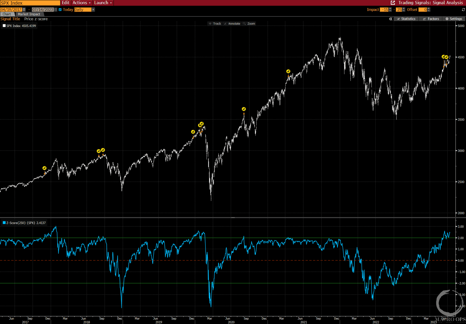Switch to the Market Impact tab
The width and height of the screenshot is (466, 324).
(29, 14)
